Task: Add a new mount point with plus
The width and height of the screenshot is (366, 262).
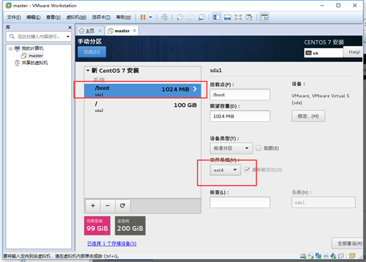Action: click(x=93, y=206)
